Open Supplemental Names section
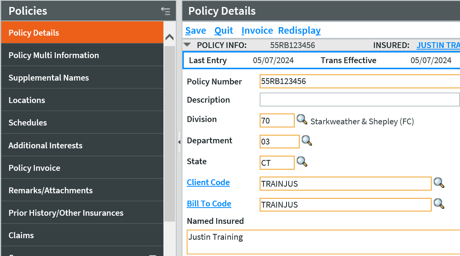 point(82,77)
